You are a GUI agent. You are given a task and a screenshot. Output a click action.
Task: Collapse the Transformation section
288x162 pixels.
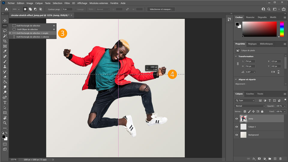click(236, 56)
